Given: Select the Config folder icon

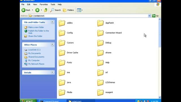Looking at the screenshot, I should coord(62,33).
